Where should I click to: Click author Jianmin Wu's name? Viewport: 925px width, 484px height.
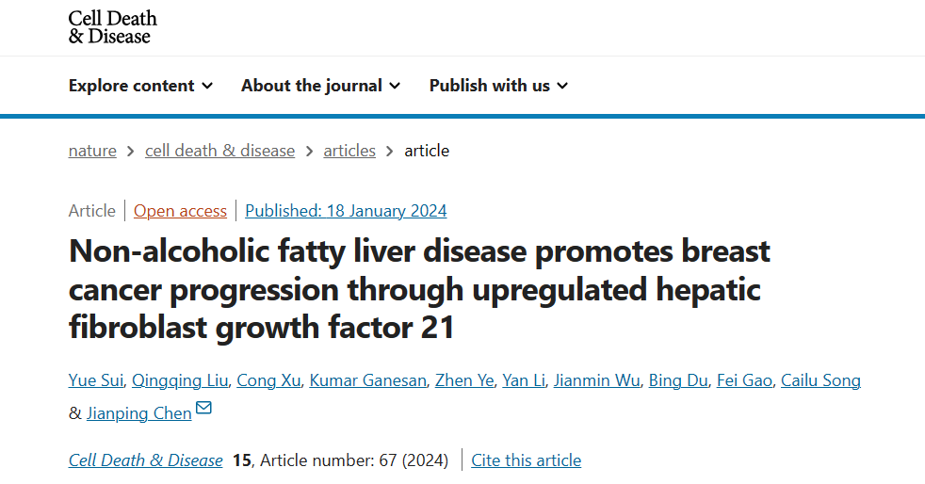click(x=596, y=380)
